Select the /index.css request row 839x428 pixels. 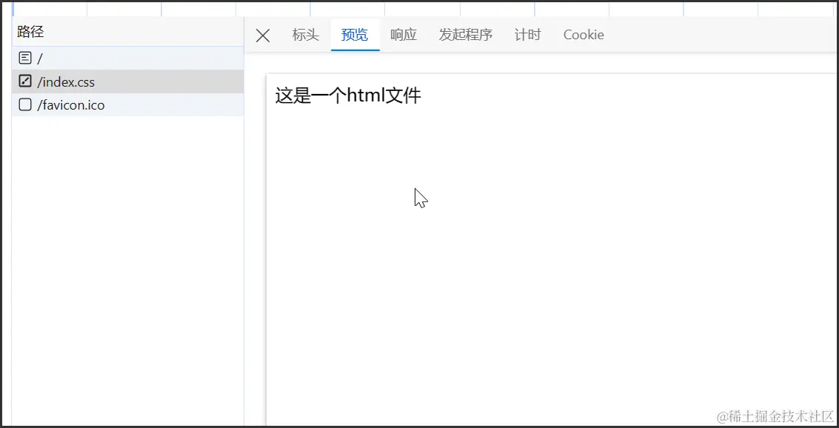click(x=128, y=82)
